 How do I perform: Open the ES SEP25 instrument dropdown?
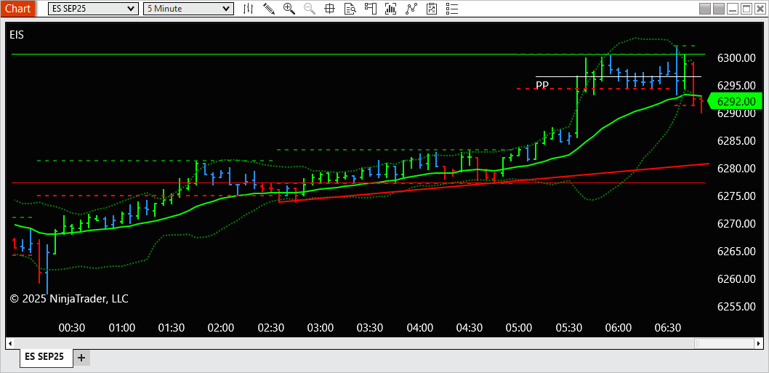[93, 8]
